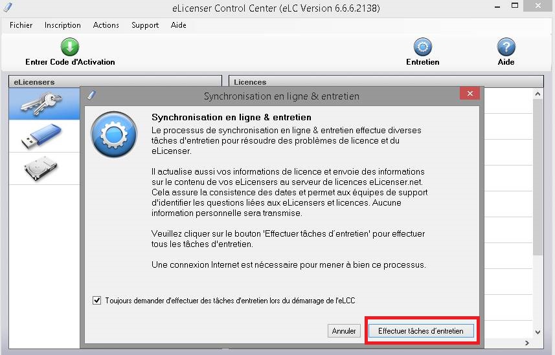Click the Licences list scroll down arrow
The width and height of the screenshot is (555, 355).
point(538,332)
